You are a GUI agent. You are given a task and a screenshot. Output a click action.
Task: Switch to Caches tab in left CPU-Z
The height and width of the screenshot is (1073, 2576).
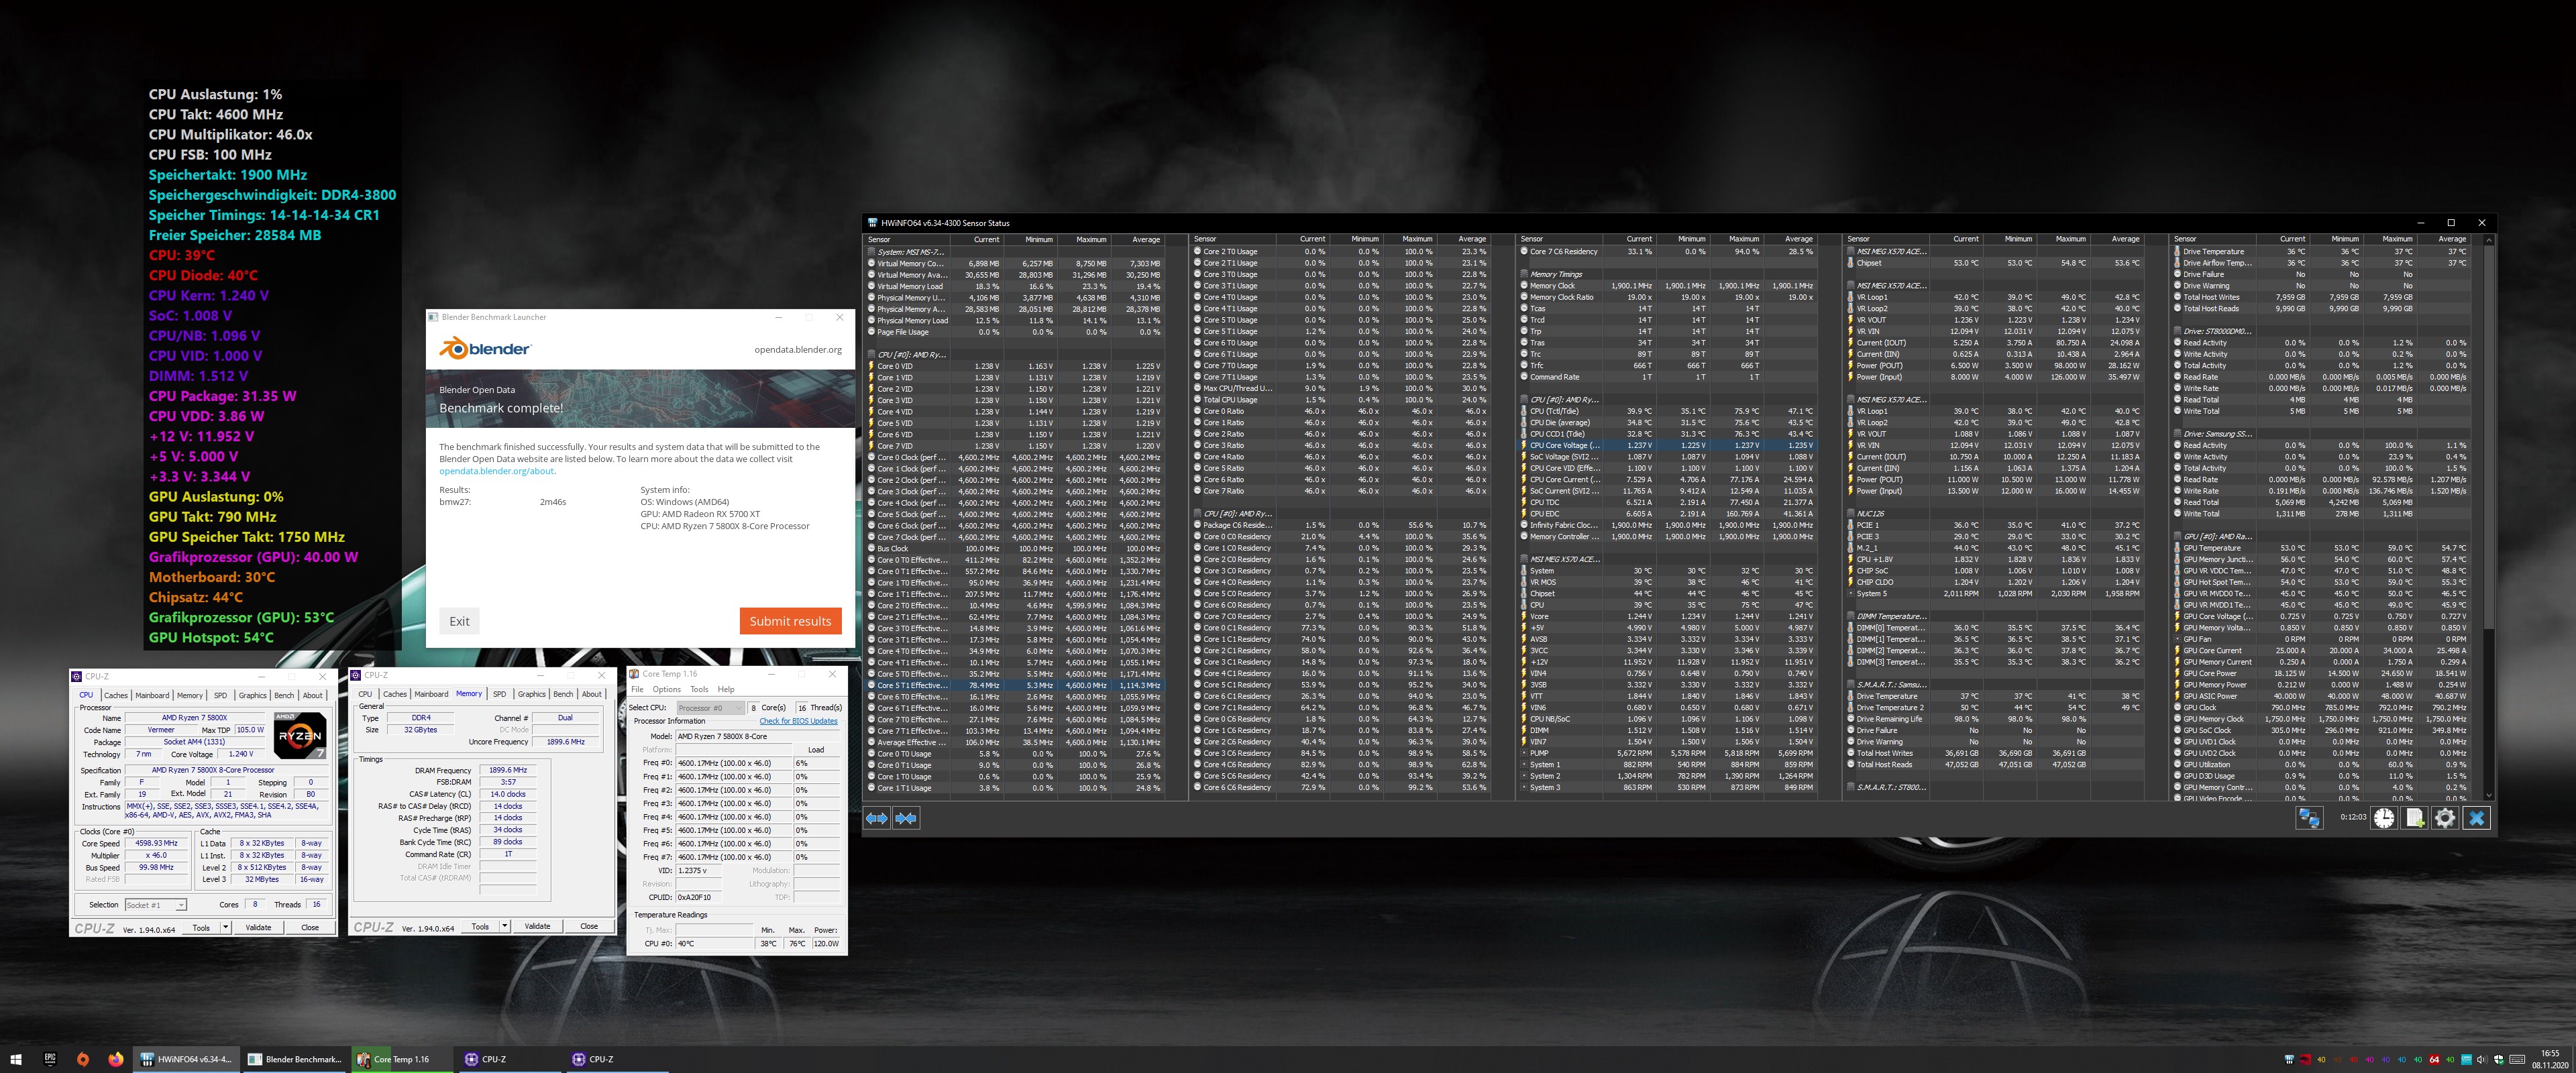[x=116, y=695]
